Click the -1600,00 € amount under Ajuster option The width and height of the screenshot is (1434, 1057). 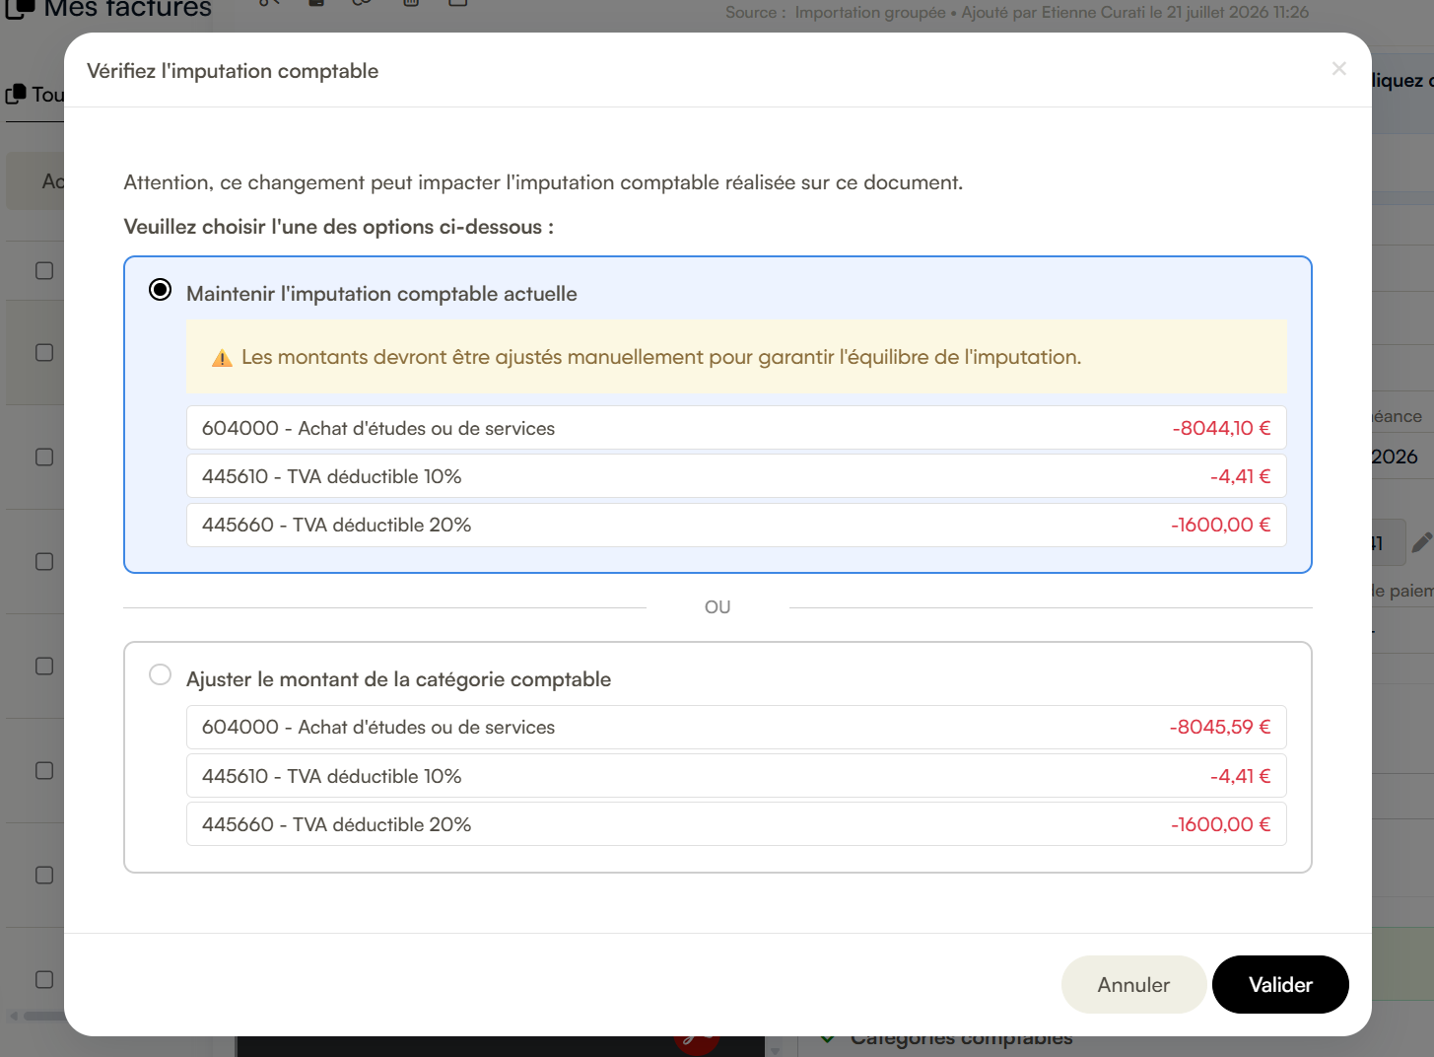pos(1220,824)
